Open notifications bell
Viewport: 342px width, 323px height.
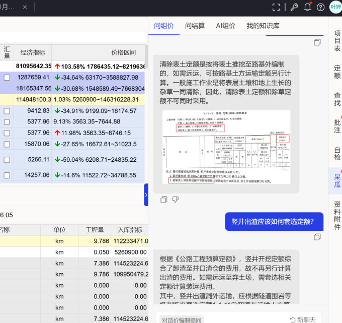tap(308, 7)
